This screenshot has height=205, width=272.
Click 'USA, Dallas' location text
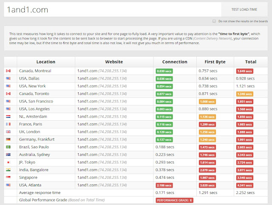pyautogui.click(x=29, y=78)
